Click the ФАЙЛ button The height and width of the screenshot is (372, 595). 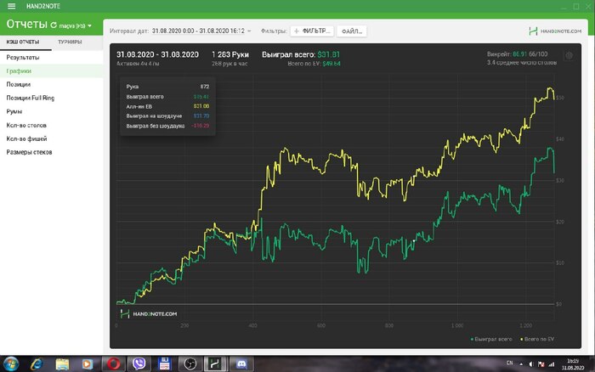[352, 31]
